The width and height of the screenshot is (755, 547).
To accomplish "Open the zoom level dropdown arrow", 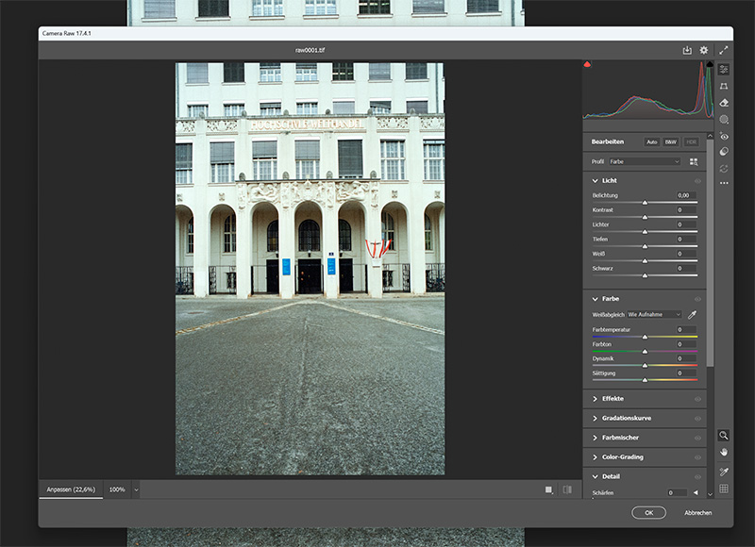I will 136,489.
